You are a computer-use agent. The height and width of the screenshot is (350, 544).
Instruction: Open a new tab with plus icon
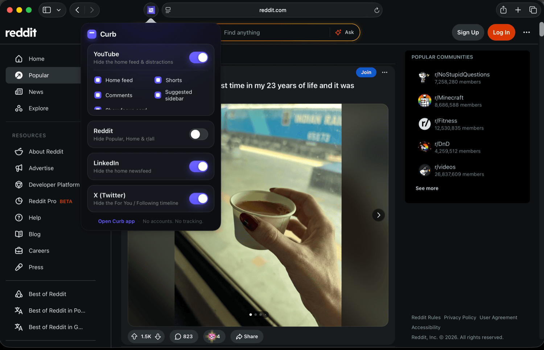pos(518,10)
